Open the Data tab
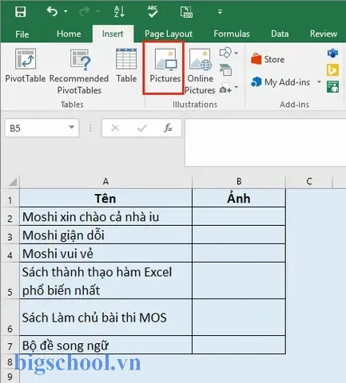 point(280,34)
